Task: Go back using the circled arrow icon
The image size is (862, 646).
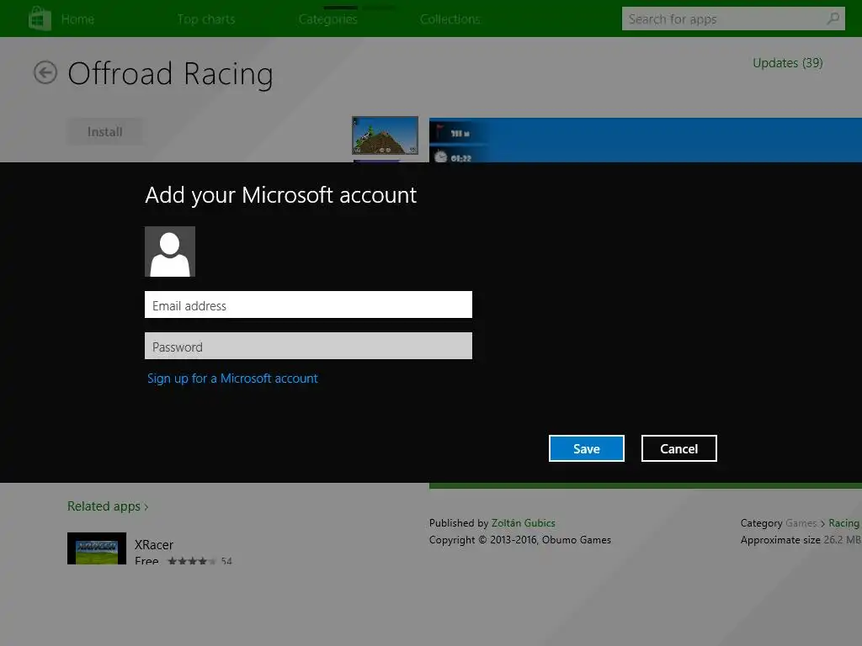Action: click(x=45, y=72)
